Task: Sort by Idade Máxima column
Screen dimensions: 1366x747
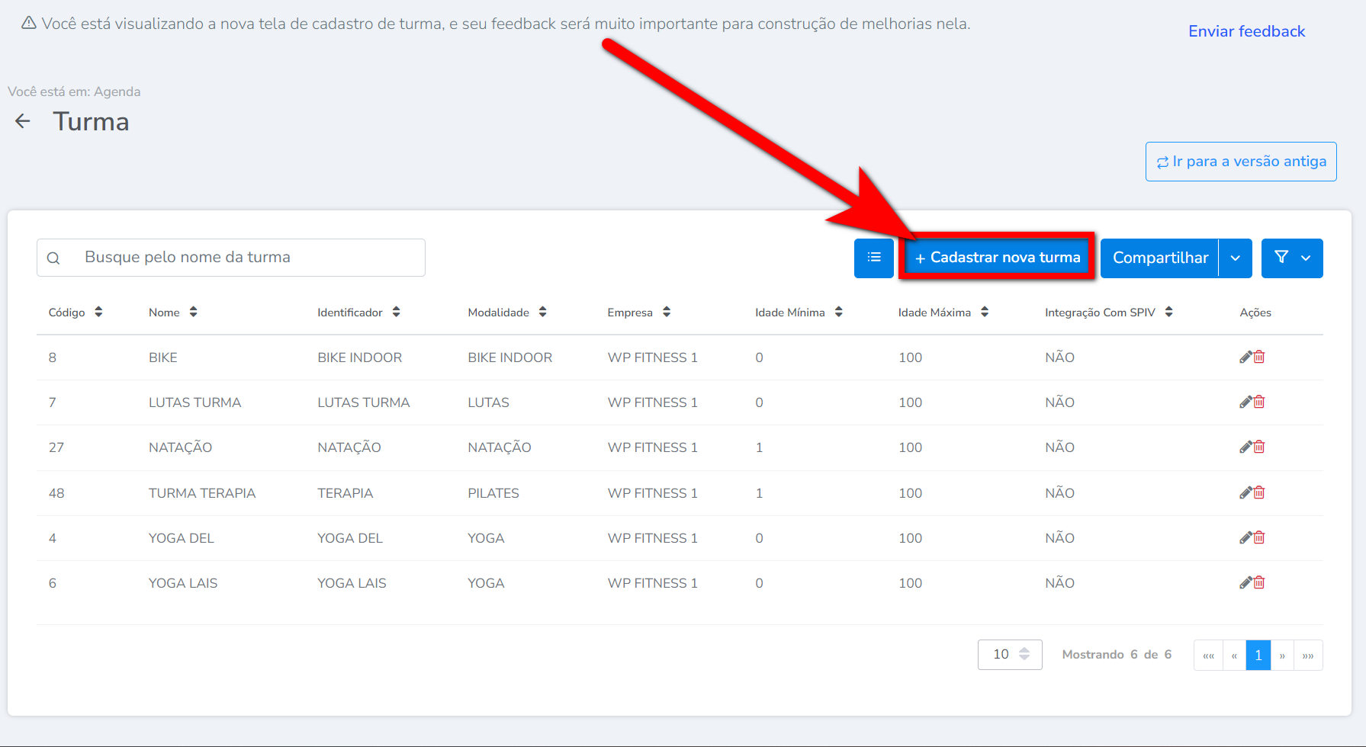Action: click(x=985, y=312)
